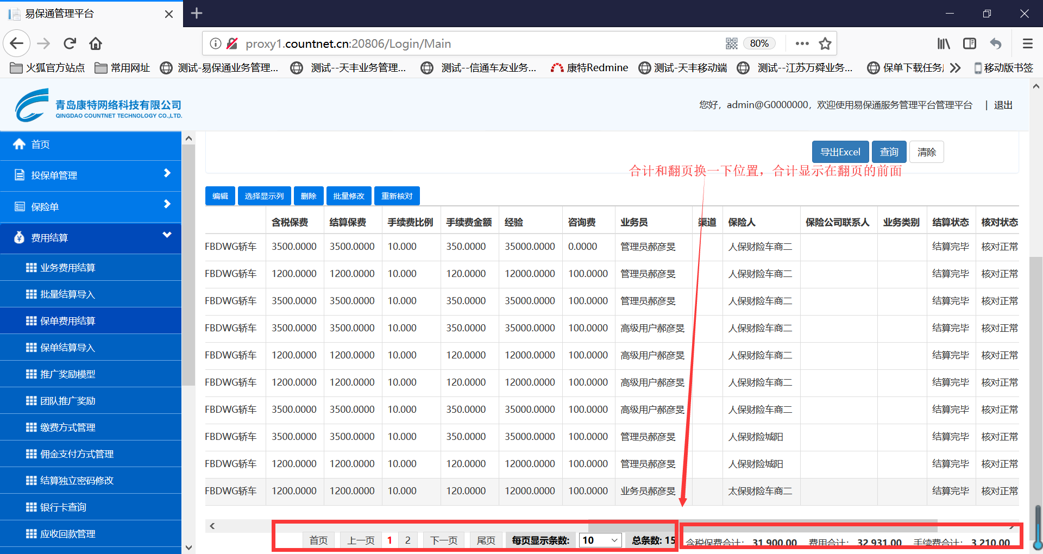Click the 退出 logout link
The width and height of the screenshot is (1043, 554).
coord(1003,105)
